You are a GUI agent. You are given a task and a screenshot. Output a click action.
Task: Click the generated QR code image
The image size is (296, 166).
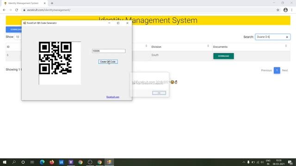(55, 58)
